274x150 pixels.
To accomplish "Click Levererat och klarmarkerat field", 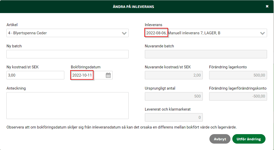I will coord(174,117).
